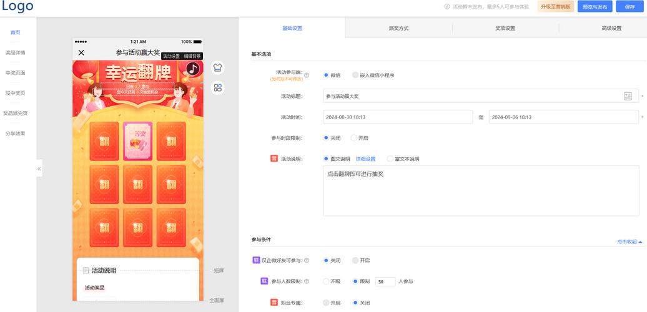The height and width of the screenshot is (312, 647).
Task: Click the 幸运翻牌 banner title in preview
Action: tap(138, 74)
